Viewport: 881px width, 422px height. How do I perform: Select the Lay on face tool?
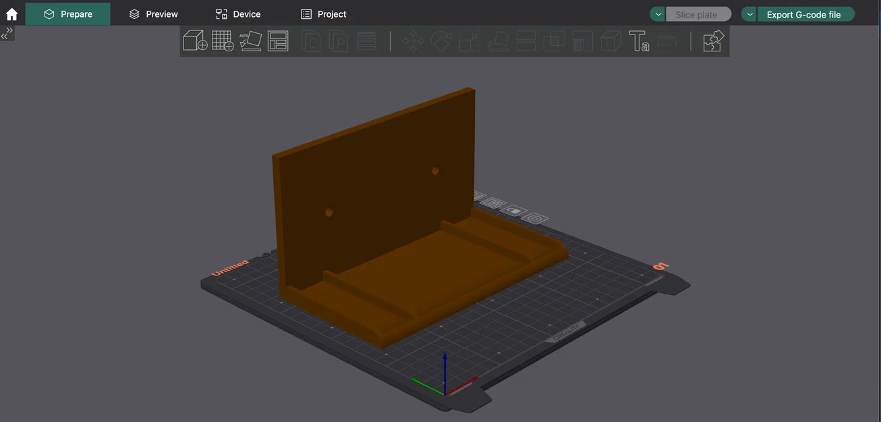[498, 41]
